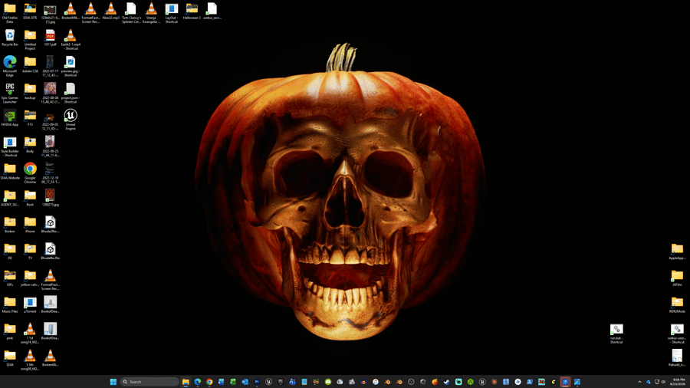Image resolution: width=690 pixels, height=388 pixels.
Task: Select the Style Builder shortcut
Action: [x=10, y=146]
